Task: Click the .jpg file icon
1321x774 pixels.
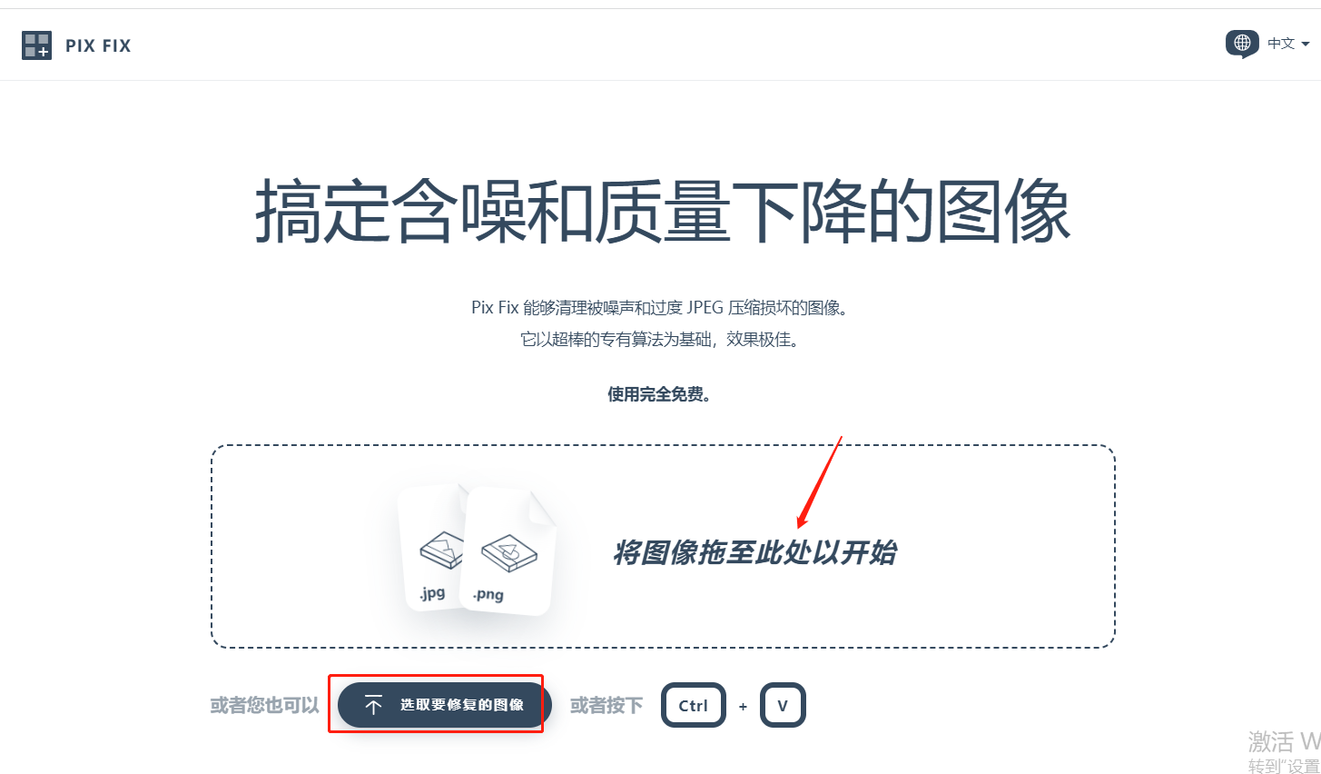Action: (x=430, y=548)
